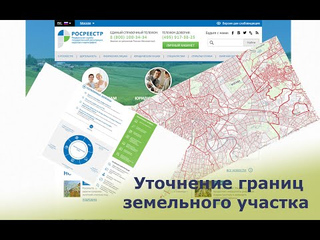Open the Facebook social icon
The height and width of the screenshot is (240, 320).
pyautogui.click(x=233, y=33)
